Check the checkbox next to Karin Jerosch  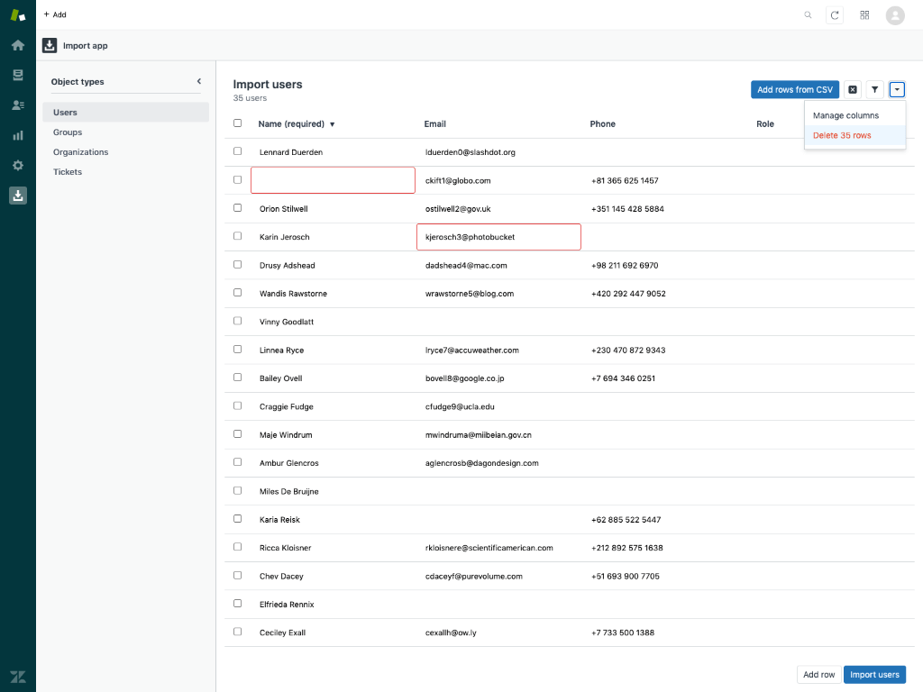[x=237, y=236]
